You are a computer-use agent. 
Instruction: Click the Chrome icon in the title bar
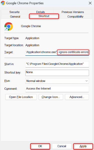(3, 3)
